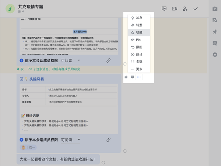Viewport: 221px width, 166px height.
Task: Click the blue three-dot more actions icon
Action: (139, 77)
